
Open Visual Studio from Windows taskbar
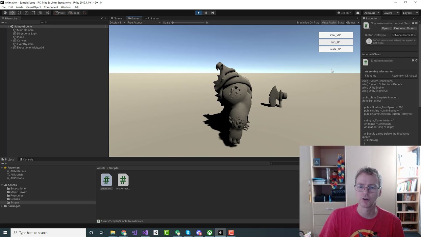145,233
